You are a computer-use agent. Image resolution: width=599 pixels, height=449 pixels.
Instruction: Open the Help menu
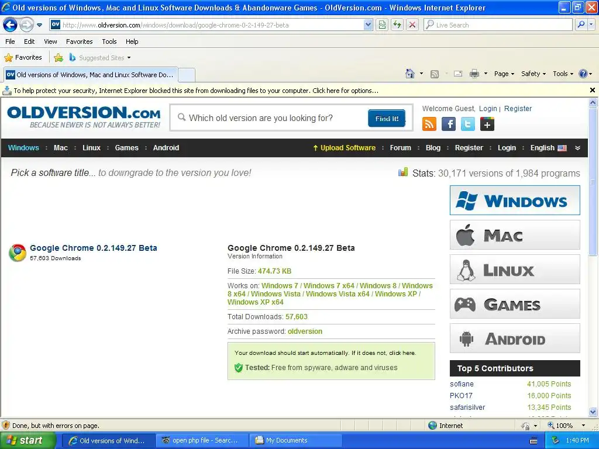[132, 42]
